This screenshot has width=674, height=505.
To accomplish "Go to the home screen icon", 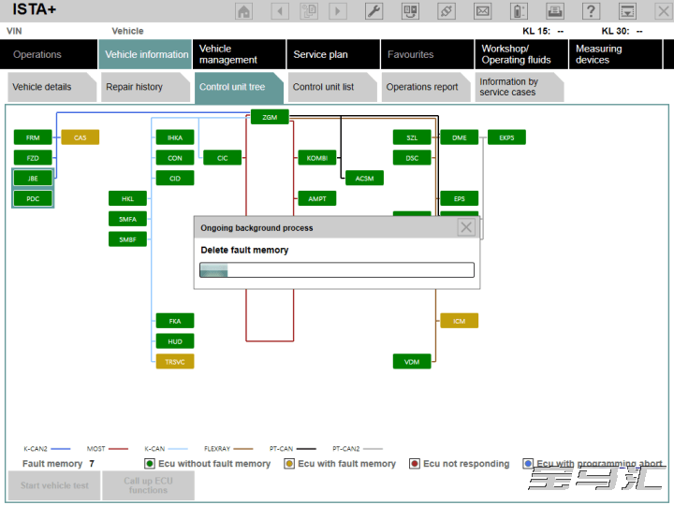I will [243, 10].
